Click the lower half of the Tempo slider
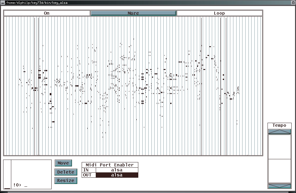This screenshot has height=193, width=296. tap(279, 171)
